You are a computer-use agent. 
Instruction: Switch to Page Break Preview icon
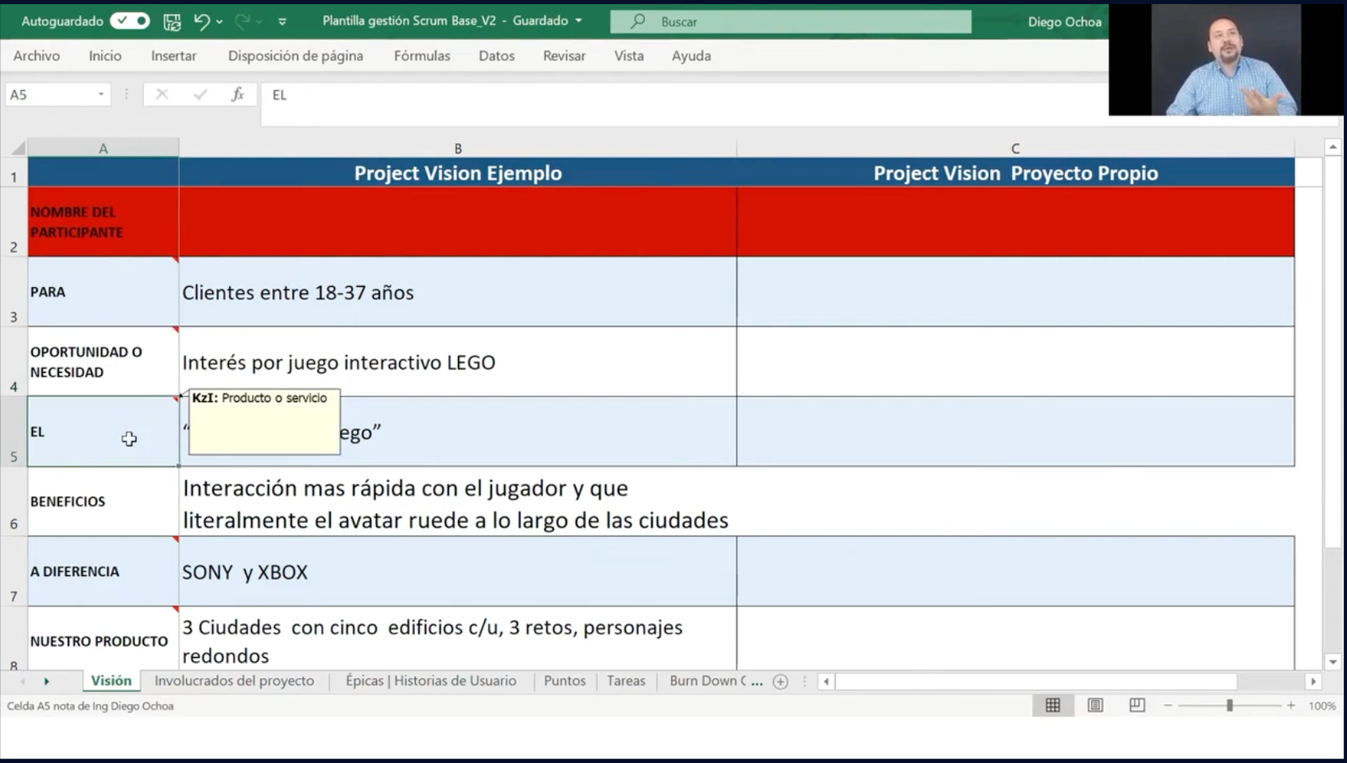(x=1137, y=706)
